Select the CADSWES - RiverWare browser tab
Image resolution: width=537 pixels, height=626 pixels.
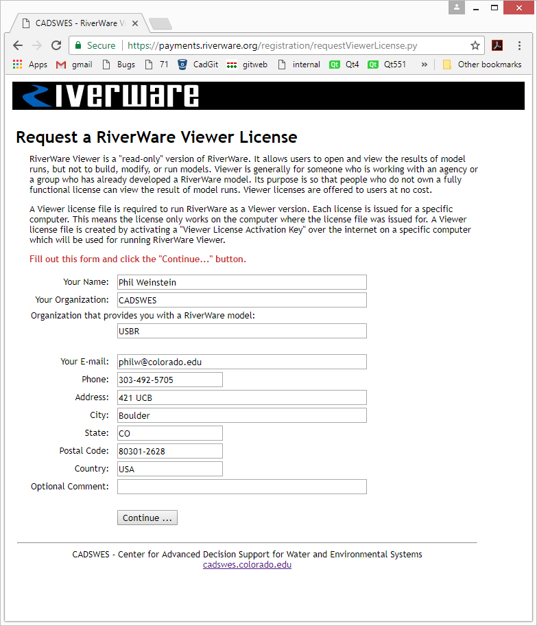(79, 23)
